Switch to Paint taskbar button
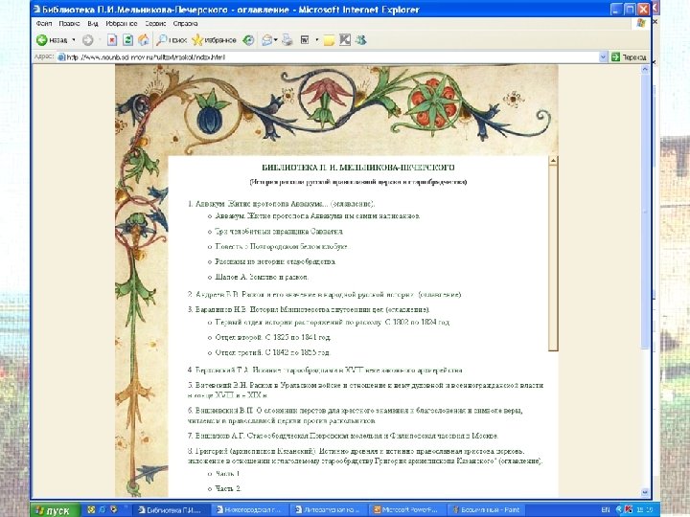Viewport: 690px width, 517px height. click(x=487, y=510)
